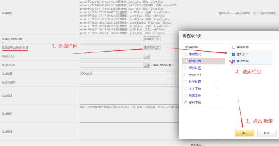Click the 选择重点栏目 button
This screenshot has height=146, width=279.
pyautogui.click(x=152, y=39)
